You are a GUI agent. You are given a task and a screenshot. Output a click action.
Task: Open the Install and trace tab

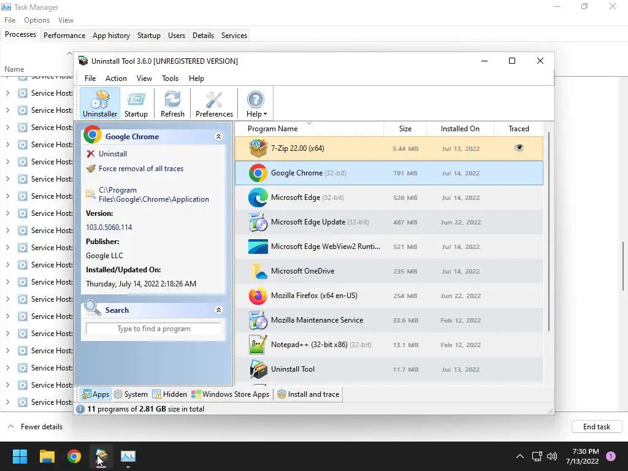308,394
